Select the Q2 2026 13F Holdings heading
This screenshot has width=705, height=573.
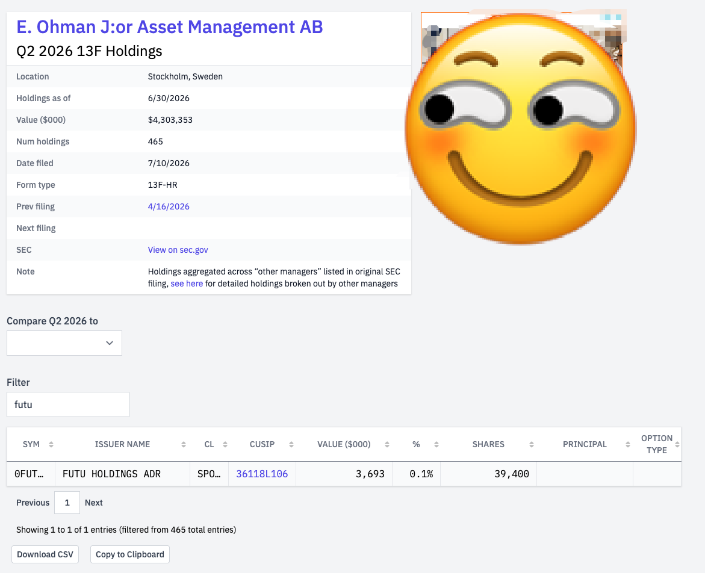[x=89, y=51]
